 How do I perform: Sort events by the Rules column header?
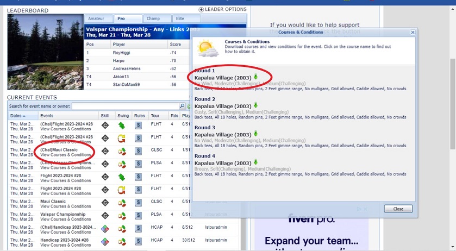(x=140, y=116)
